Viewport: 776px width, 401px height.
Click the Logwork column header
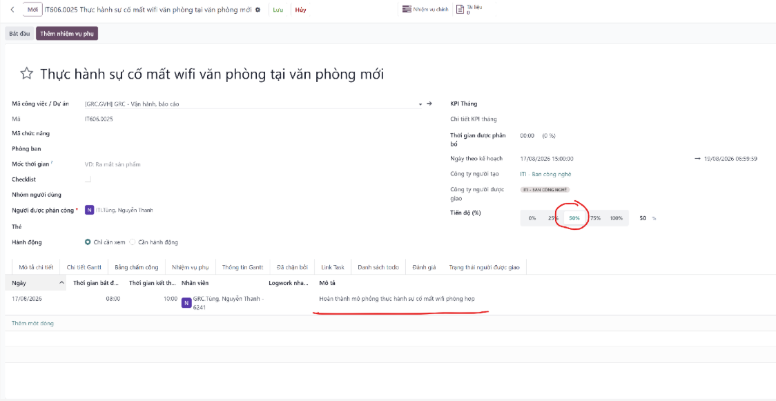point(289,283)
